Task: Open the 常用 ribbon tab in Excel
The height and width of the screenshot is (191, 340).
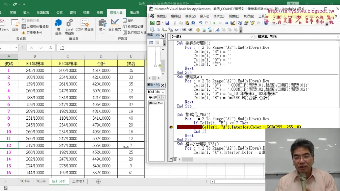Action: click(x=13, y=12)
